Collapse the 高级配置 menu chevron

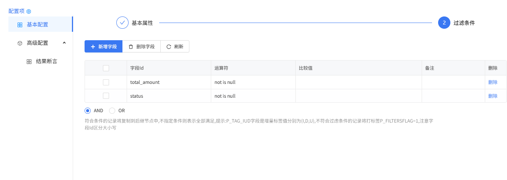pos(64,43)
